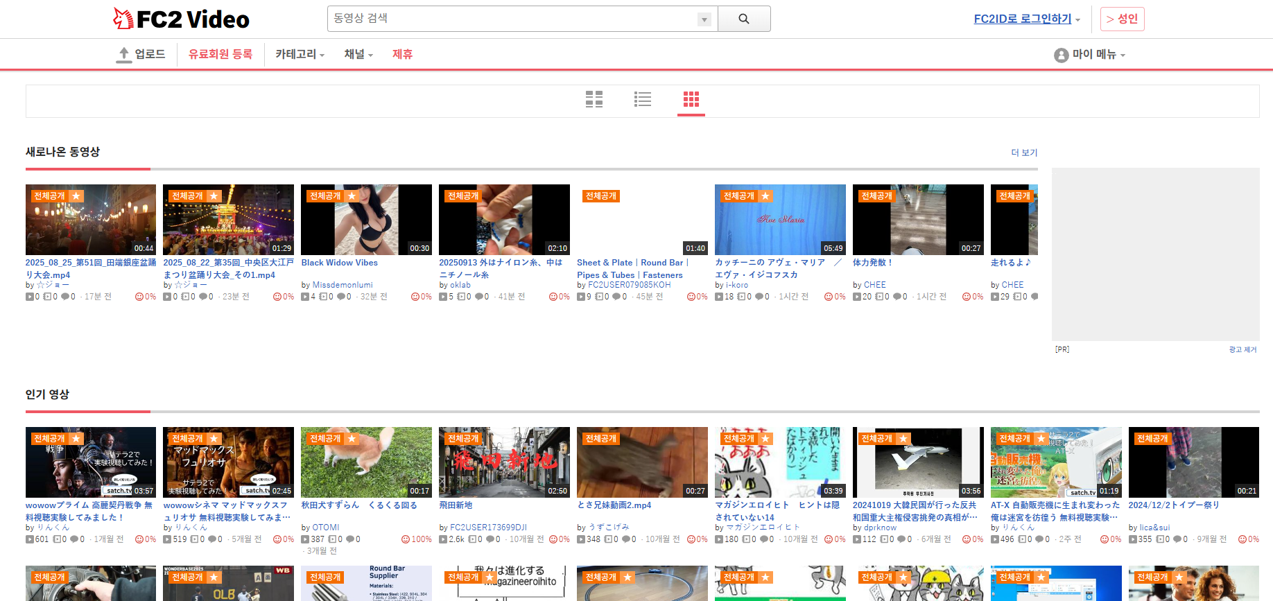Viewport: 1273px width, 601px height.
Task: Open Round Bar Supplier thumbnail
Action: tap(366, 583)
